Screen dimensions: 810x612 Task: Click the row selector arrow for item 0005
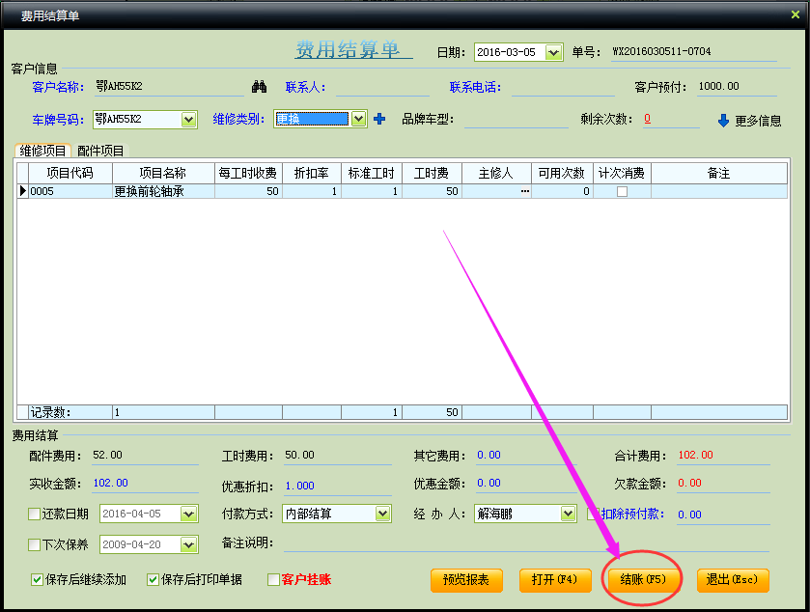pyautogui.click(x=23, y=191)
